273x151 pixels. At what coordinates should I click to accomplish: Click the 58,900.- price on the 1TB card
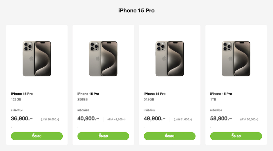[221, 118]
